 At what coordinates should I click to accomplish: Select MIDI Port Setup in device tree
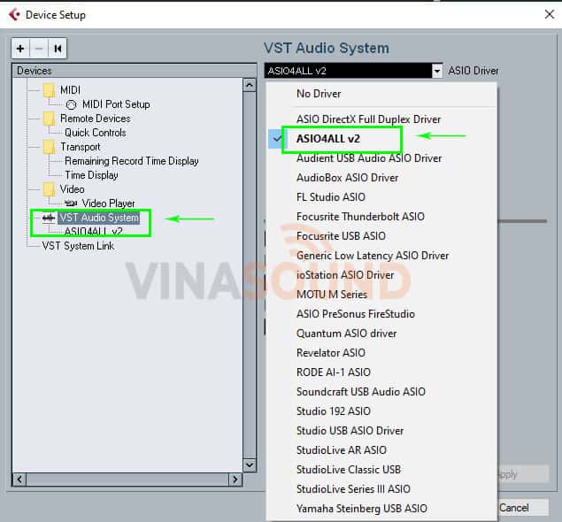(116, 104)
